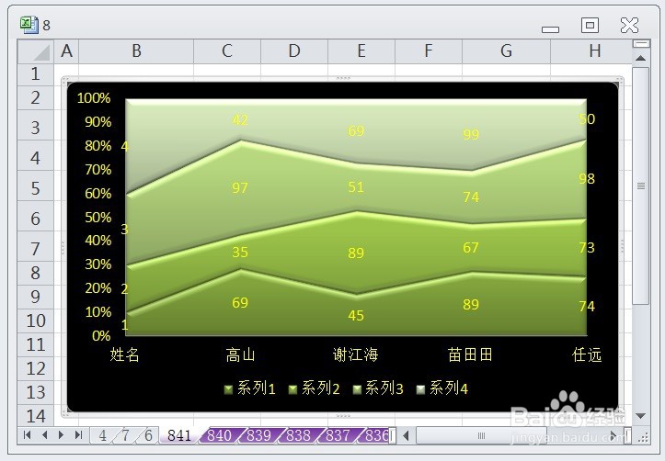Select the category label 谢江海
The image size is (665, 461).
pyautogui.click(x=355, y=354)
